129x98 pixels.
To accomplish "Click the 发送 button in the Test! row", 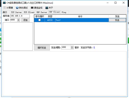I will 117,20.
